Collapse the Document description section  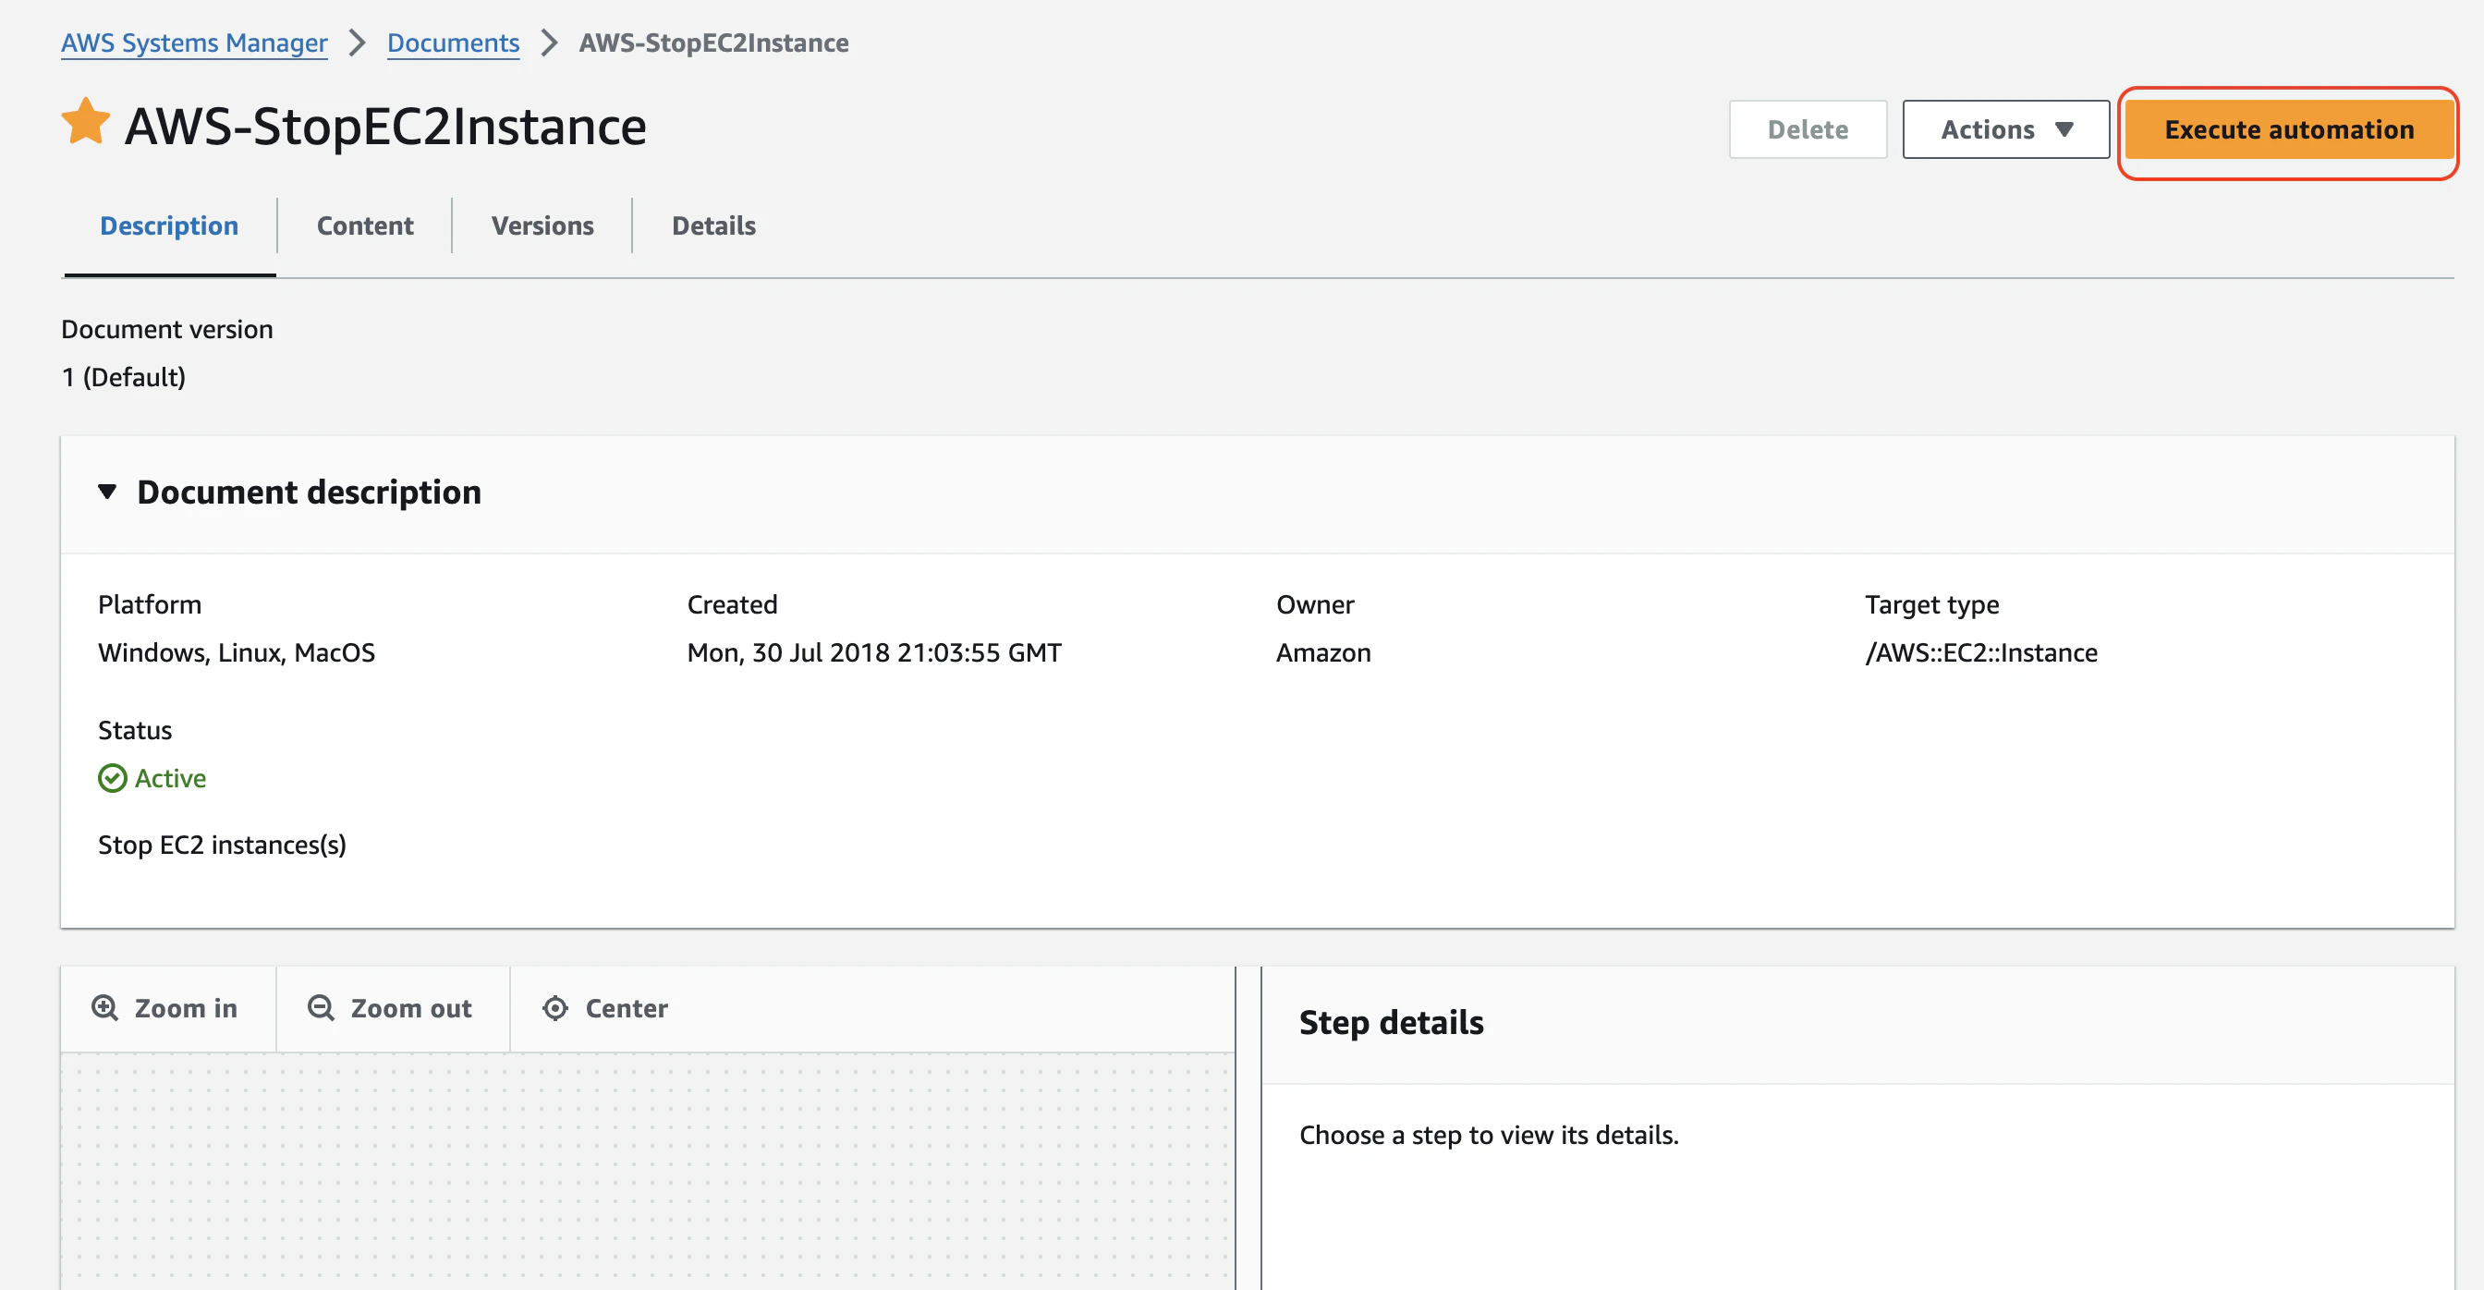(107, 493)
